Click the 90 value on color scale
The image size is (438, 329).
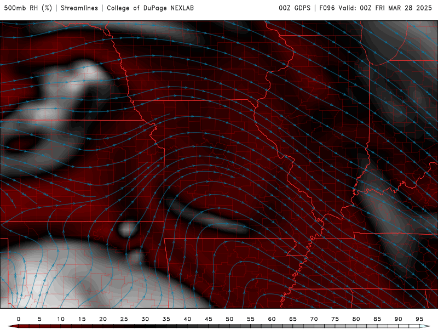click(398, 319)
